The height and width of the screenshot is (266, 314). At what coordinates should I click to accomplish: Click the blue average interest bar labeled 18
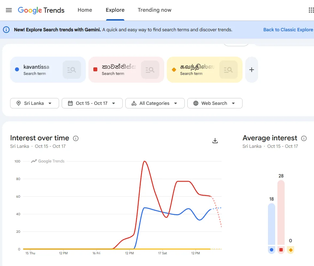pyautogui.click(x=272, y=224)
